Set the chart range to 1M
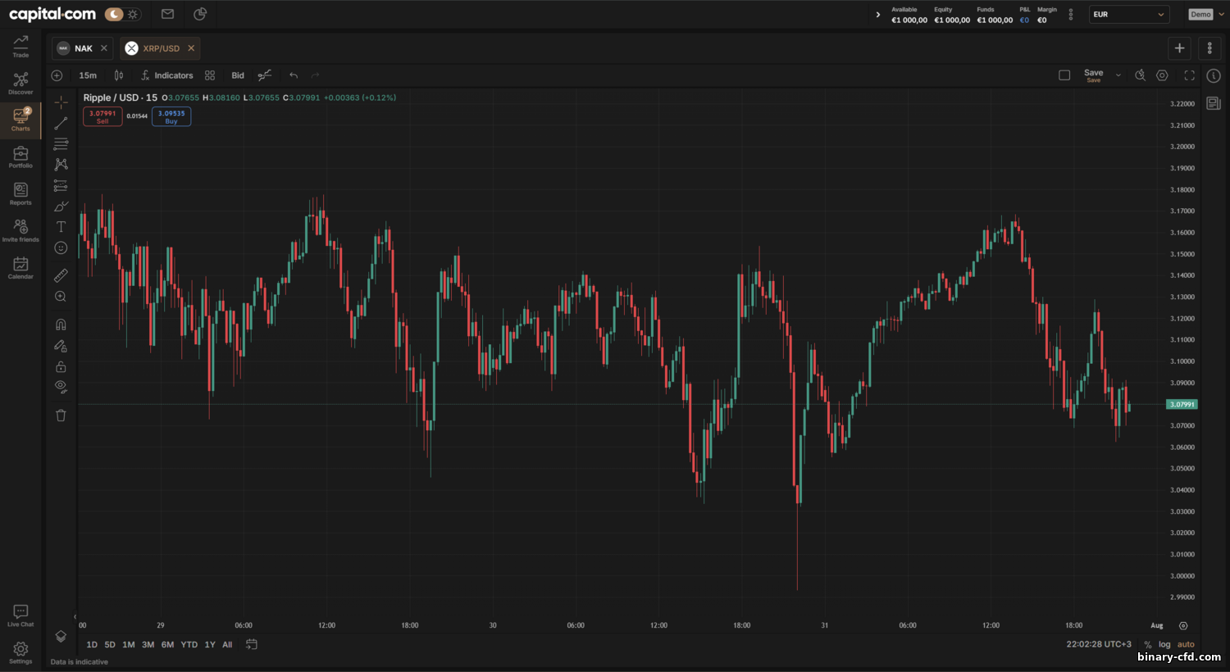 [x=129, y=645]
